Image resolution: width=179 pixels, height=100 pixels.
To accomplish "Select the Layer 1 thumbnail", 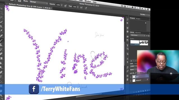I will tap(134, 77).
